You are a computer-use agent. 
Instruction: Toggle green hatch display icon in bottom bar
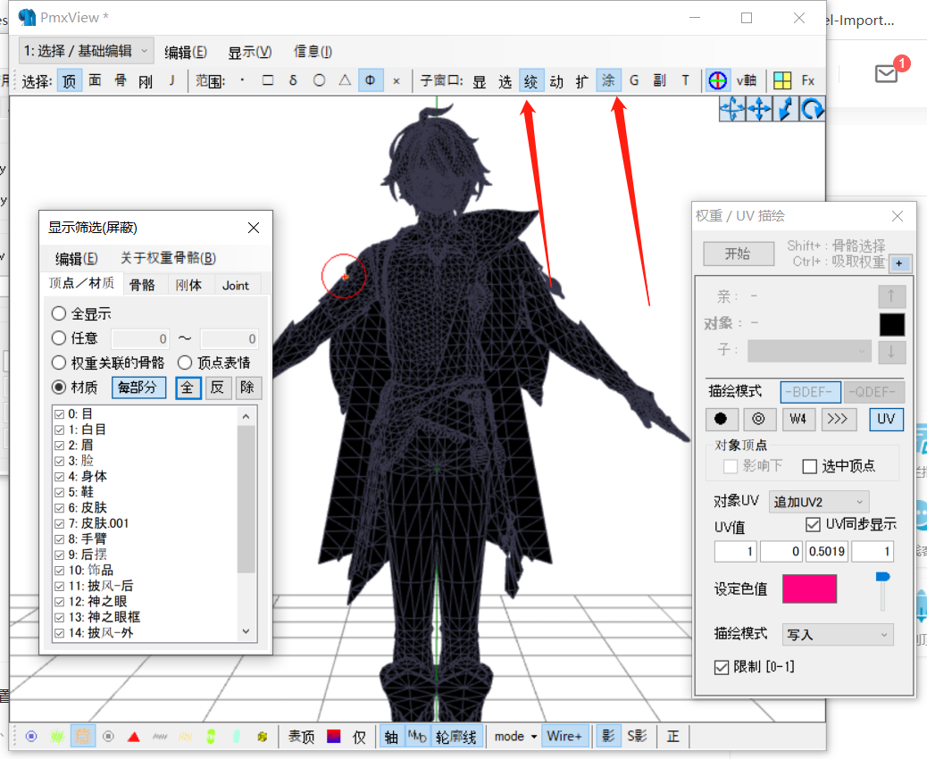pos(57,737)
